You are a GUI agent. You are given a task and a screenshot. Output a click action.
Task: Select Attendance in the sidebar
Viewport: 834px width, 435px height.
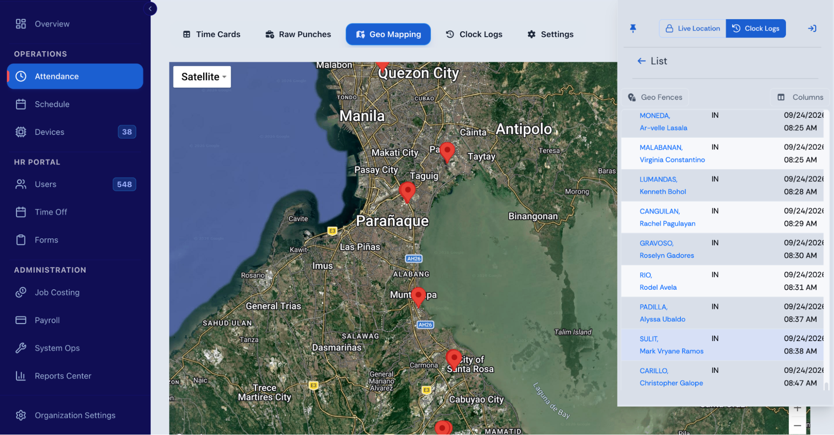point(75,76)
